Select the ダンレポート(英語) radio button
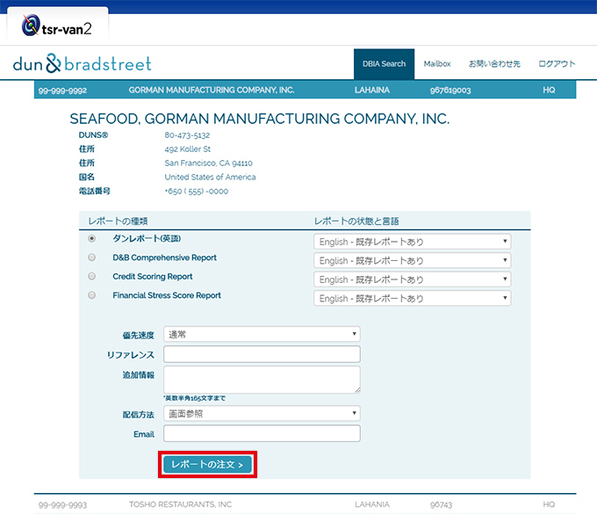Viewport: 597px width, 515px height. click(92, 239)
